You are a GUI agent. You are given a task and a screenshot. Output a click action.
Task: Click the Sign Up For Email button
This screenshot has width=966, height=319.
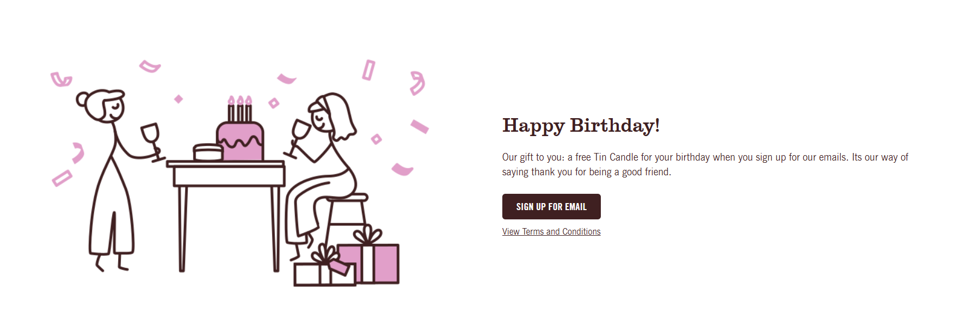coord(551,207)
